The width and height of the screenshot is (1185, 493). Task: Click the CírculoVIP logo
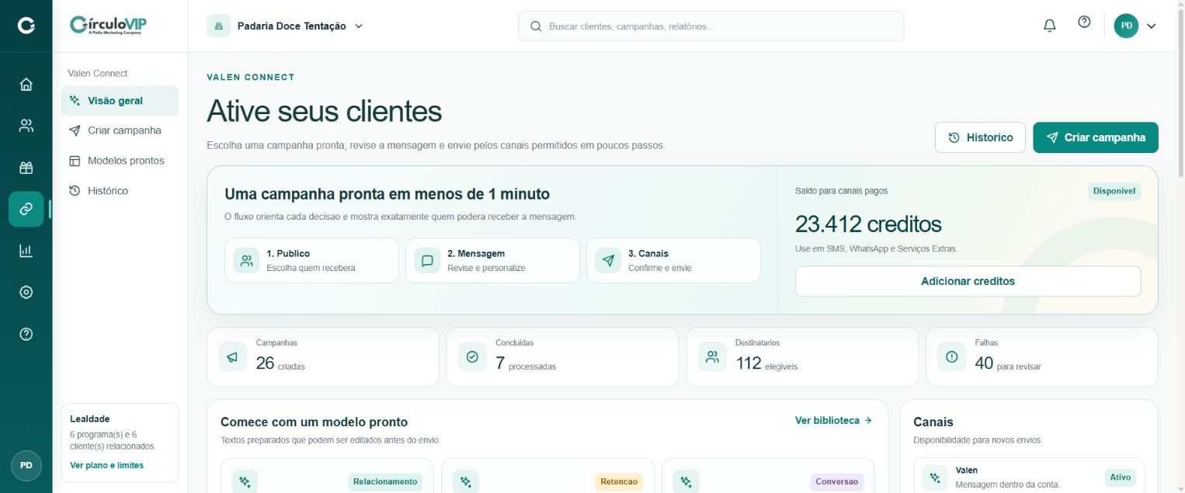[x=108, y=26]
